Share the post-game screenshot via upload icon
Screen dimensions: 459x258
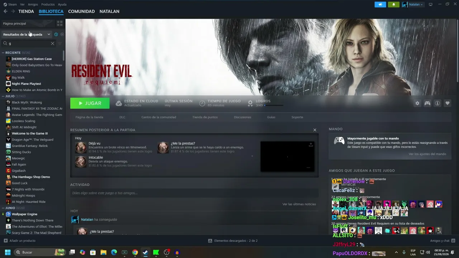click(x=311, y=145)
